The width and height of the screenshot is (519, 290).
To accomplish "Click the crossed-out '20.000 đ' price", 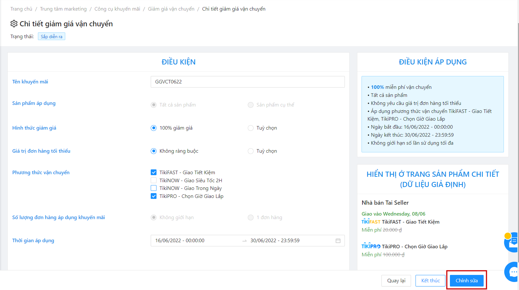I will [x=392, y=230].
